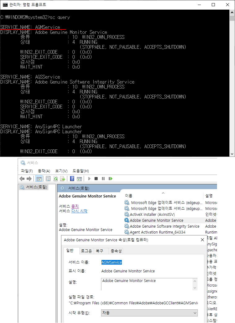
Task: Click gear icon of Adobe Genuine Software Integrity row
Action: tap(127, 226)
